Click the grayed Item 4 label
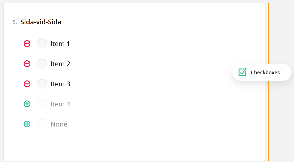The image size is (294, 162). click(60, 104)
